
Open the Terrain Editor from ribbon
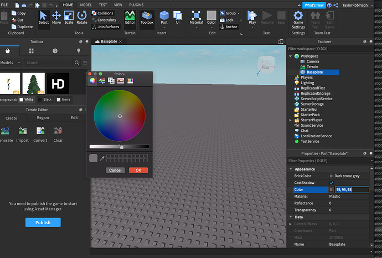click(x=130, y=17)
